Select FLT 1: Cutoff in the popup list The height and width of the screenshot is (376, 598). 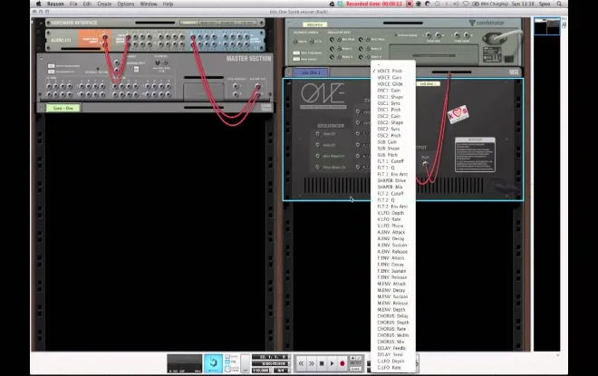pyautogui.click(x=393, y=161)
